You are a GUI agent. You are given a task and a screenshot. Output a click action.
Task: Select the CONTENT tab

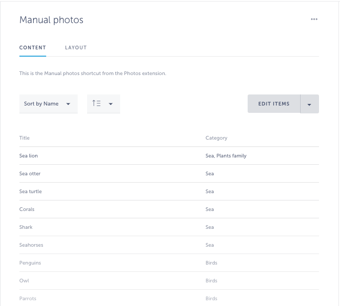[33, 48]
